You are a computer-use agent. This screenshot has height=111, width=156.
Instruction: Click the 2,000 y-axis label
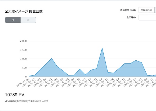click(x=23, y=41)
